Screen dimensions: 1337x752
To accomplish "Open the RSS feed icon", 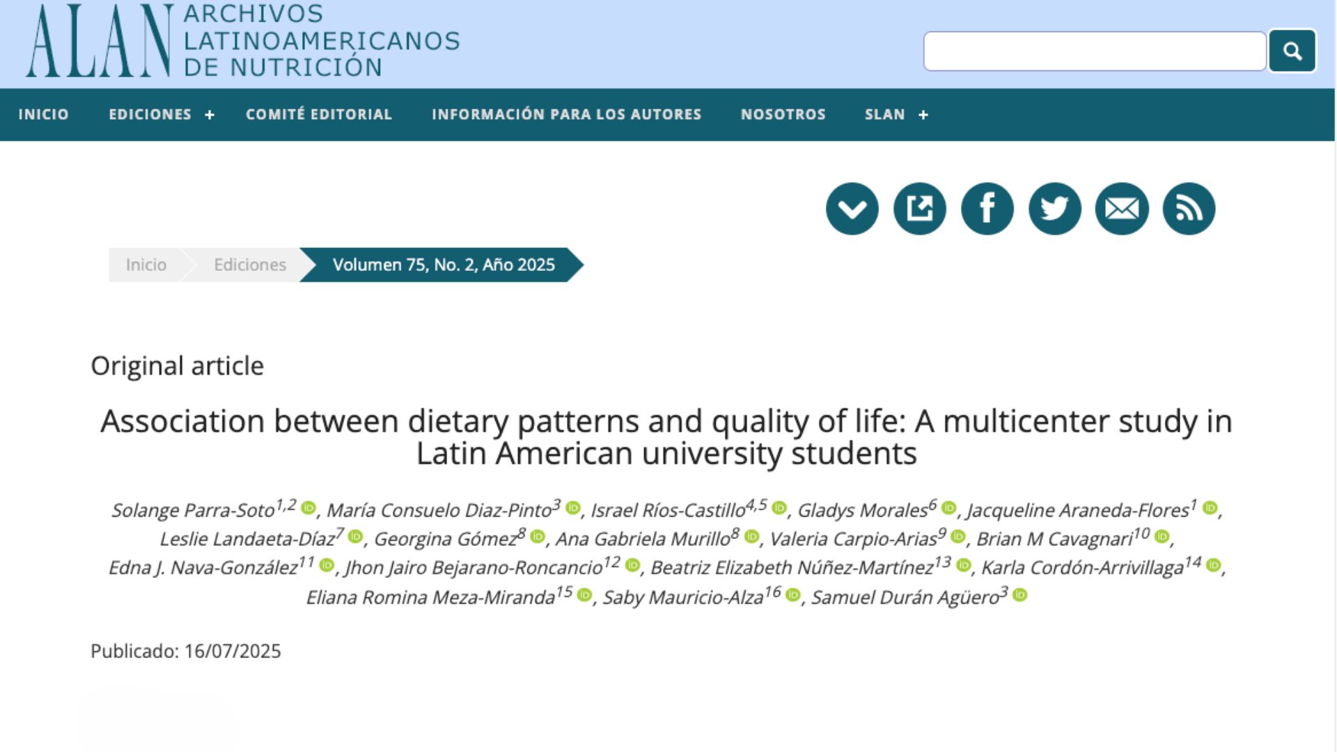I will [1189, 209].
